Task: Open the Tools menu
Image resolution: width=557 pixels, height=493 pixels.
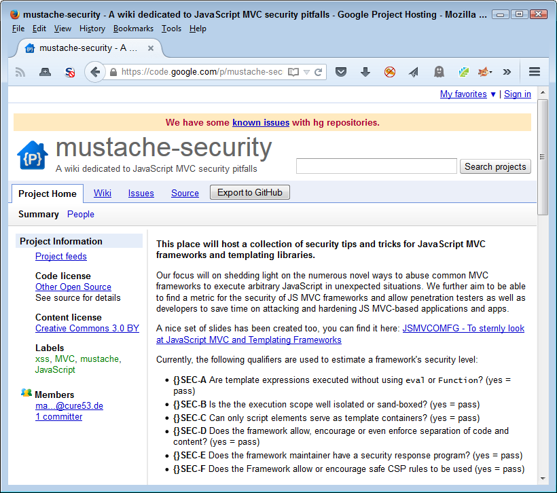Action: pyautogui.click(x=171, y=29)
